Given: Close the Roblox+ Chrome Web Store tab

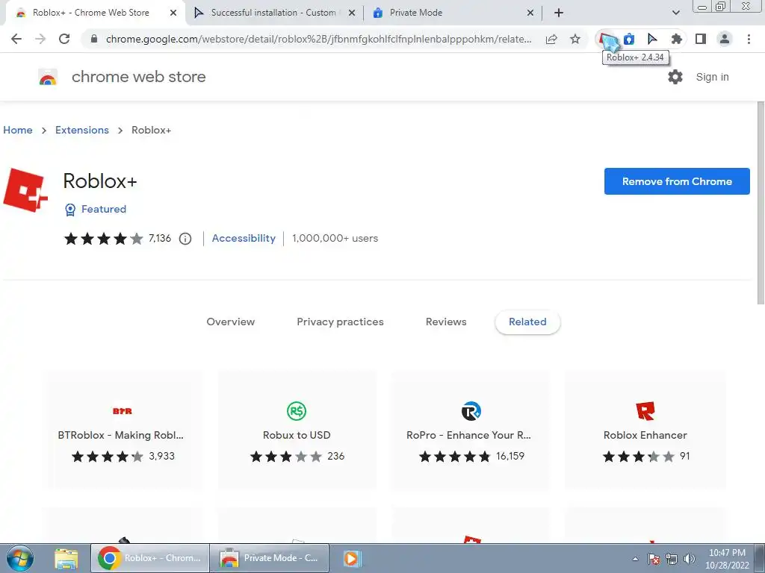Looking at the screenshot, I should pyautogui.click(x=173, y=13).
